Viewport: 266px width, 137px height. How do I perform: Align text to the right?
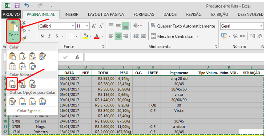tap(125, 36)
